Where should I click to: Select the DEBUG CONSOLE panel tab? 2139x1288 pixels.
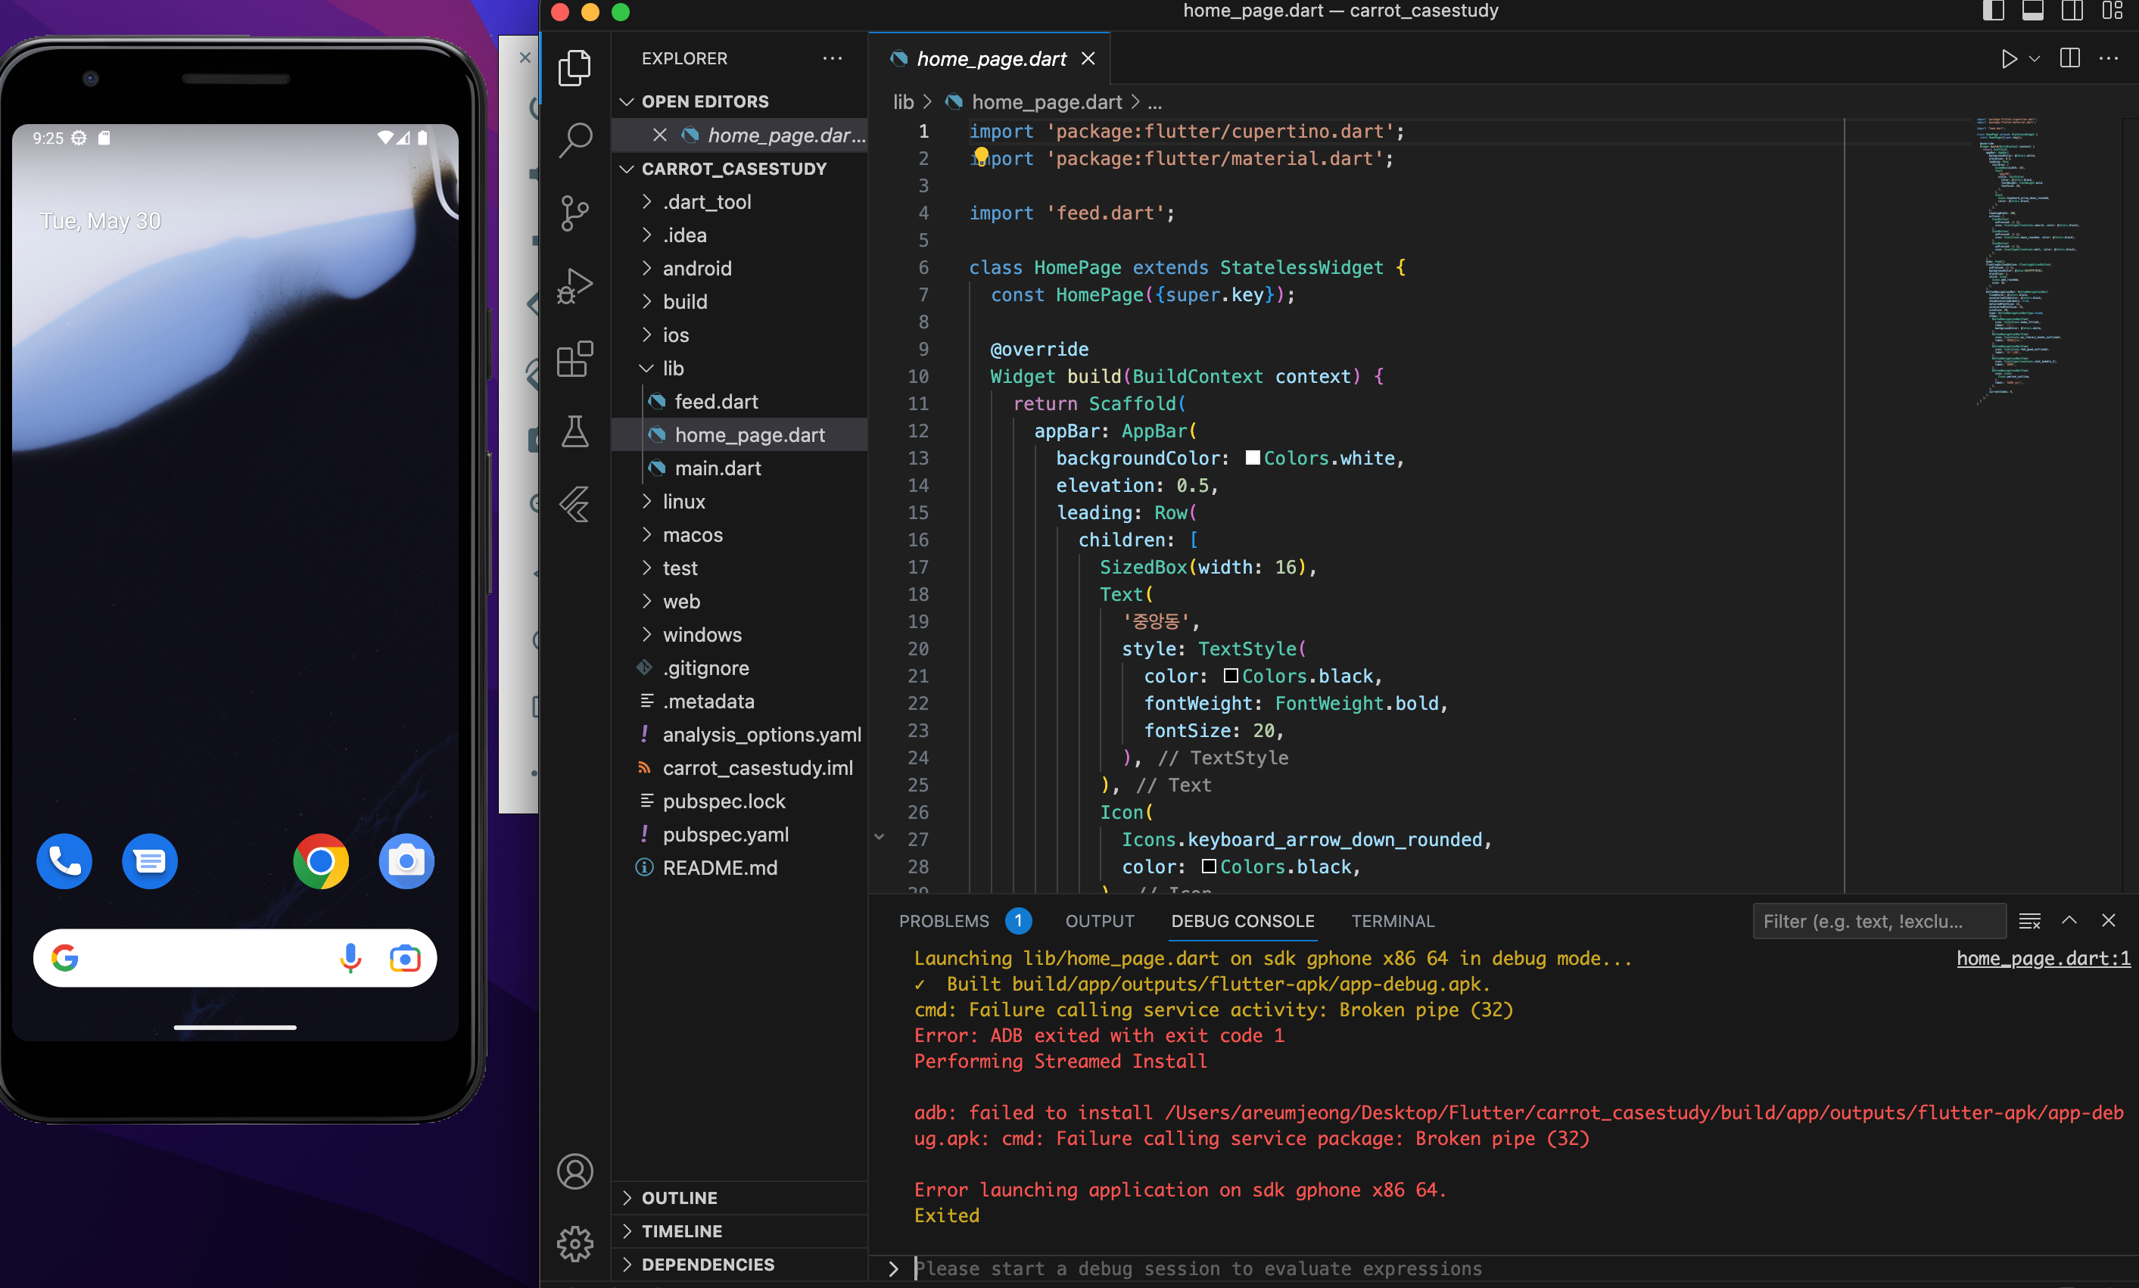pyautogui.click(x=1242, y=921)
